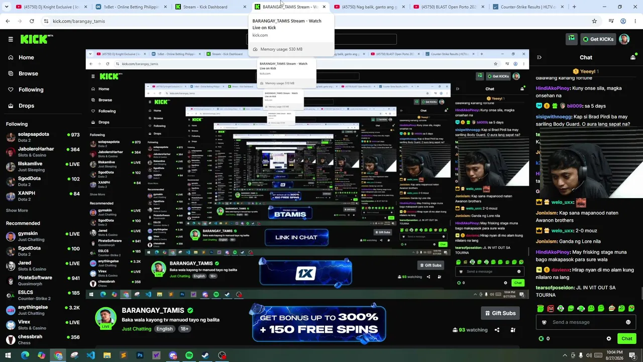Go back in Chrome browser
This screenshot has height=362, width=643.
point(8,21)
